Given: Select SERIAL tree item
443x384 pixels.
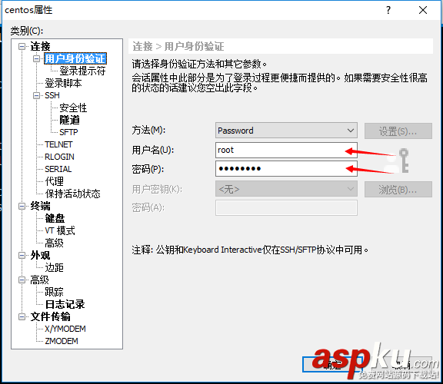Looking at the screenshot, I should tap(58, 169).
